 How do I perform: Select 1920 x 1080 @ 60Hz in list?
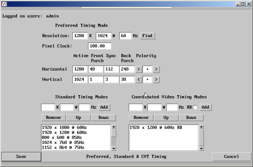pos(76,127)
